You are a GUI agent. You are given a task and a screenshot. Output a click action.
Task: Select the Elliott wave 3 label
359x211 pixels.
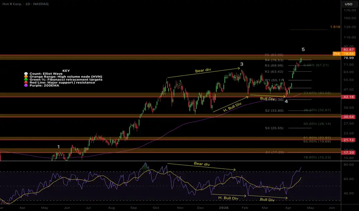pyautogui.click(x=242, y=64)
